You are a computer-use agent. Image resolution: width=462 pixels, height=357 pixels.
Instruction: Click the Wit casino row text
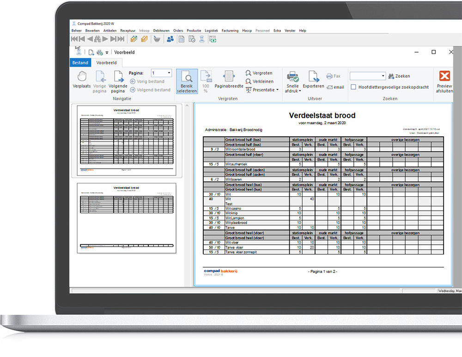tap(233, 209)
